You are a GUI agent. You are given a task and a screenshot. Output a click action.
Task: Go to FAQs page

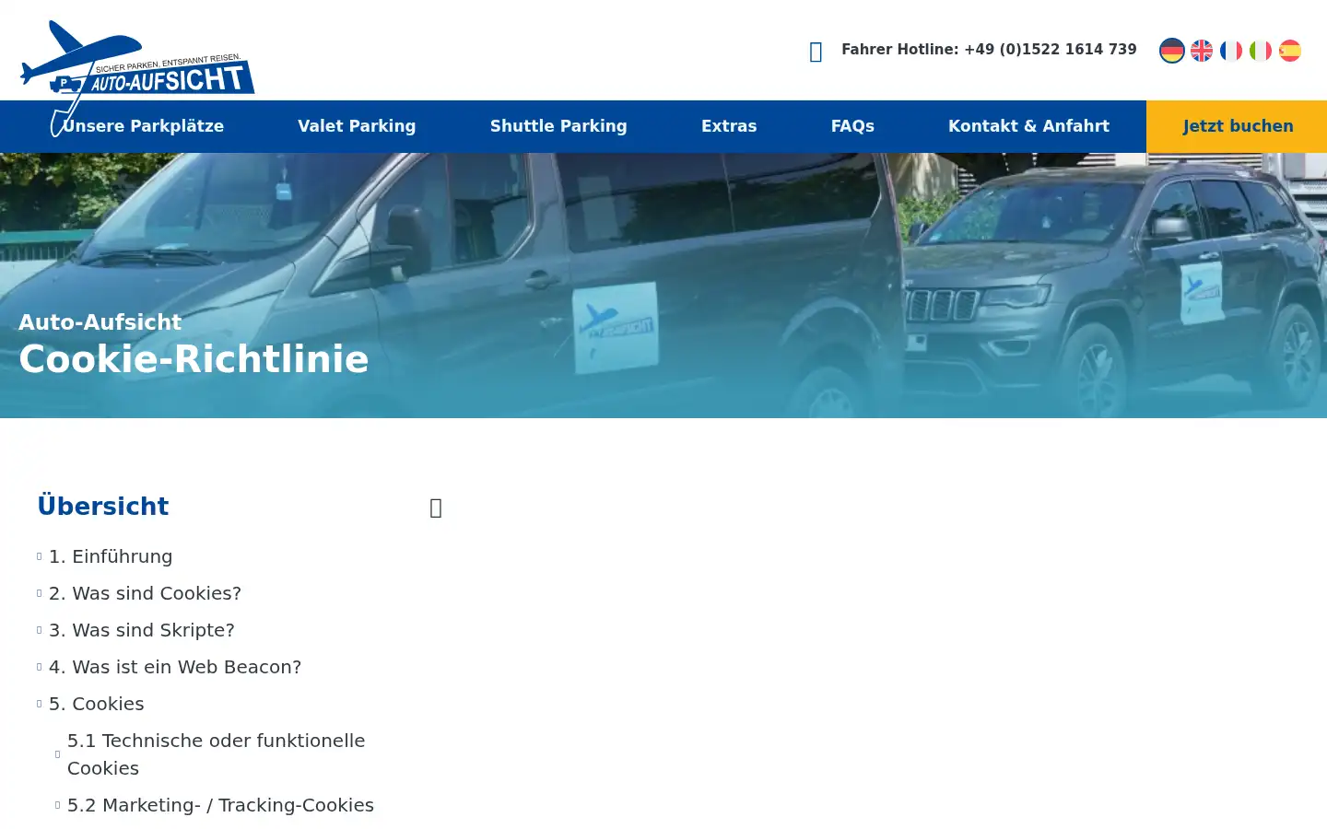coord(852,126)
